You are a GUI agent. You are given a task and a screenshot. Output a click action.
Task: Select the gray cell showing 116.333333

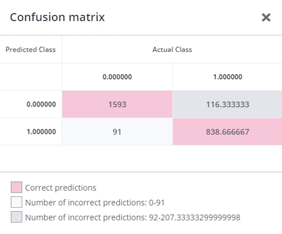coord(228,104)
